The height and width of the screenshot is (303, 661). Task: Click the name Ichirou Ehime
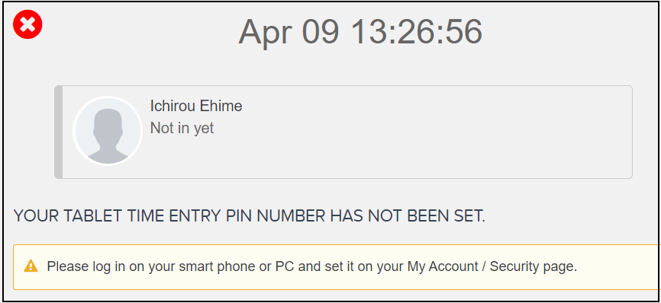(196, 106)
